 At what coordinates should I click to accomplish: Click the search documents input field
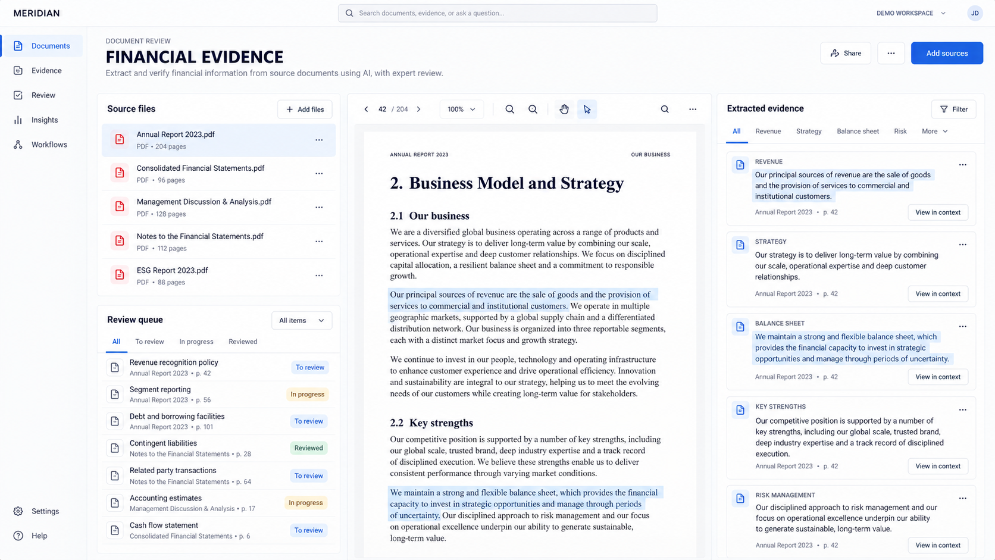[498, 13]
